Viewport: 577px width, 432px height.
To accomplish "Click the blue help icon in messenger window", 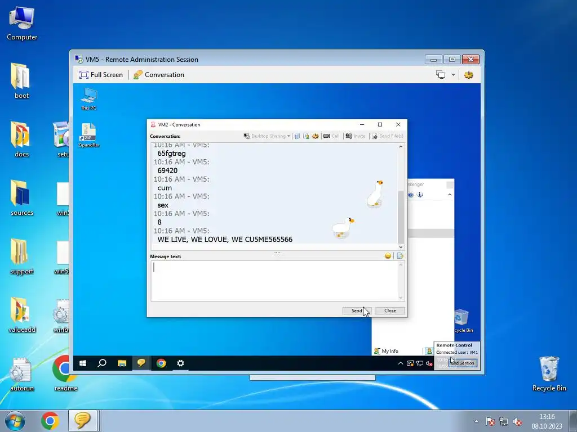I will point(411,195).
